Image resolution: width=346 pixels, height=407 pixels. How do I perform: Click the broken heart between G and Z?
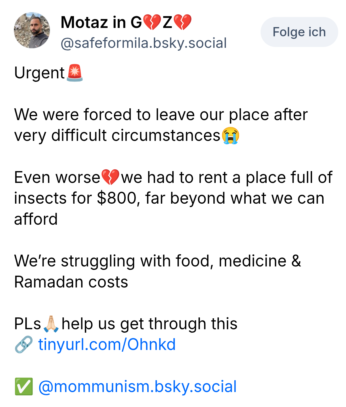pos(152,22)
